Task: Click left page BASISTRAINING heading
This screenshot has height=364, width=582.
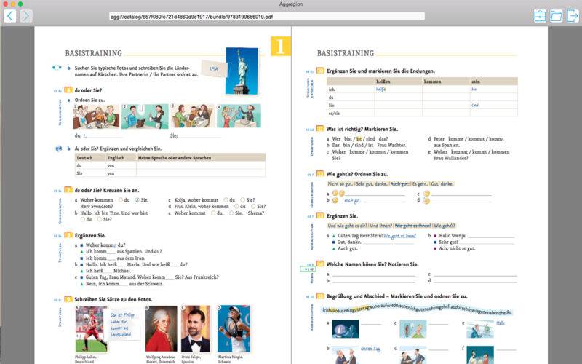Action: 94,53
